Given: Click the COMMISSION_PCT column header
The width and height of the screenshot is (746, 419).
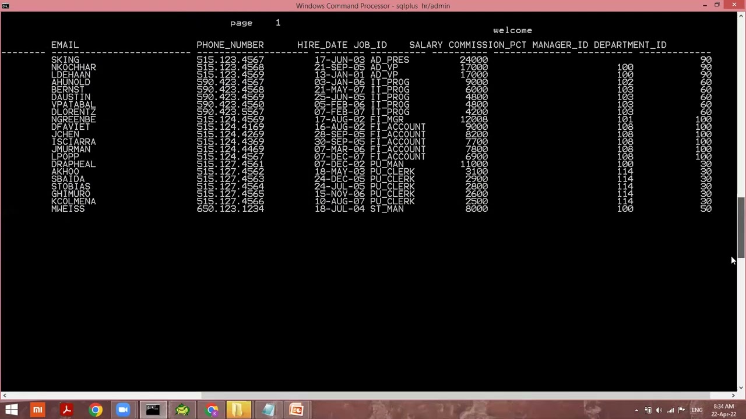Looking at the screenshot, I should (x=487, y=45).
